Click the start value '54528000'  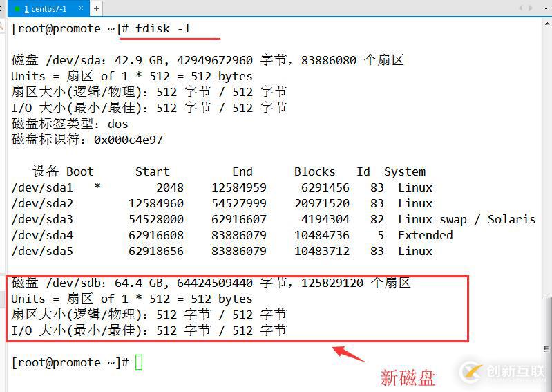(x=156, y=219)
